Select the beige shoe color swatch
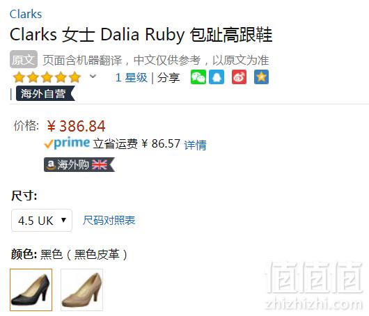This screenshot has width=369, height=316. (x=82, y=290)
